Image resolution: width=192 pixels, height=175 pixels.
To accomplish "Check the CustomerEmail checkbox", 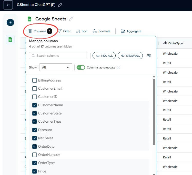I will point(35,89).
